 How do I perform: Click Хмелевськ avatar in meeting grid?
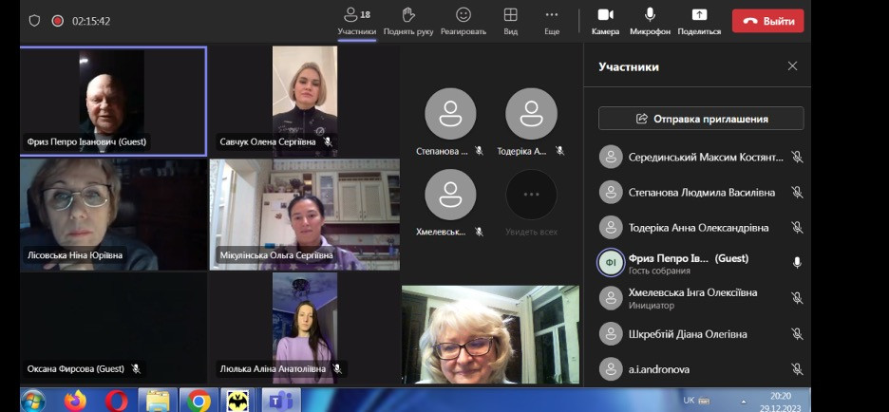450,195
